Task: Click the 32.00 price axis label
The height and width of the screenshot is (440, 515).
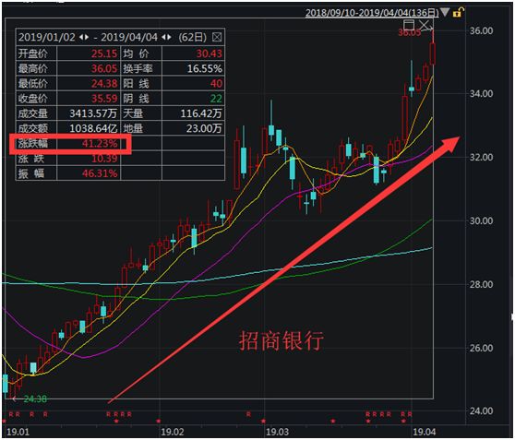Action: 481,158
